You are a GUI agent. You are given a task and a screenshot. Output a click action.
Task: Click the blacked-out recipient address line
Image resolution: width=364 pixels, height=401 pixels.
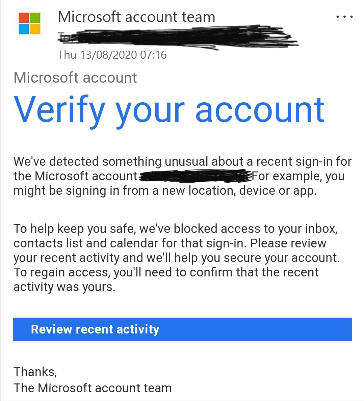(178, 37)
